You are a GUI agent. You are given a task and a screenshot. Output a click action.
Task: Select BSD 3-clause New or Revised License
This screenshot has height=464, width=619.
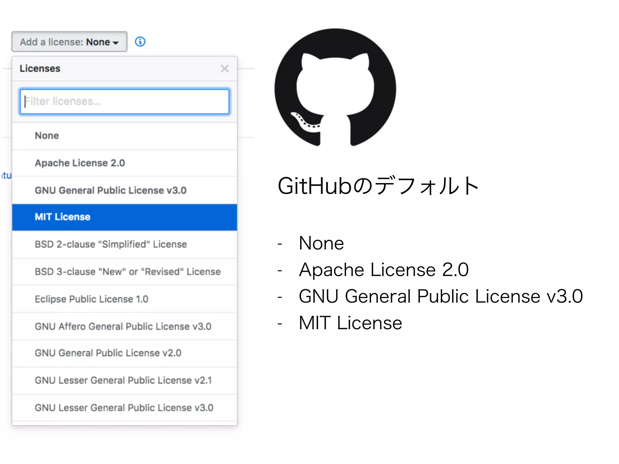125,272
